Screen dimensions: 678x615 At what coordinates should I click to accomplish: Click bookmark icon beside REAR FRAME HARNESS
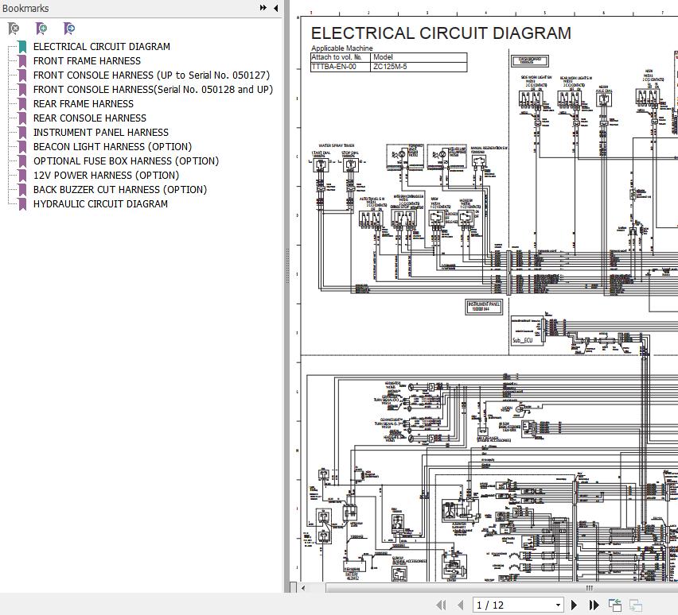[x=22, y=104]
